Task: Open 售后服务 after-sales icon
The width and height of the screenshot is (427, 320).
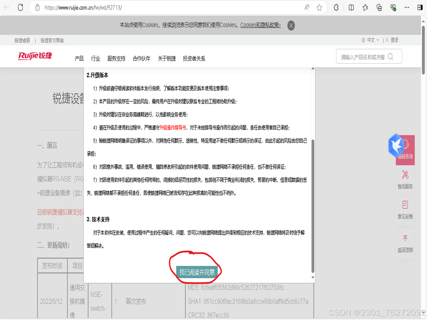Action: (x=405, y=179)
